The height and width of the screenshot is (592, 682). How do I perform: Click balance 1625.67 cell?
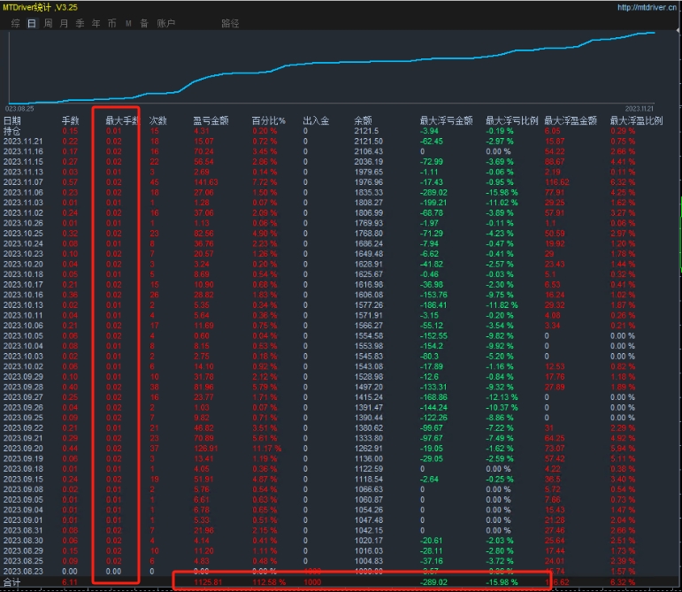point(369,274)
